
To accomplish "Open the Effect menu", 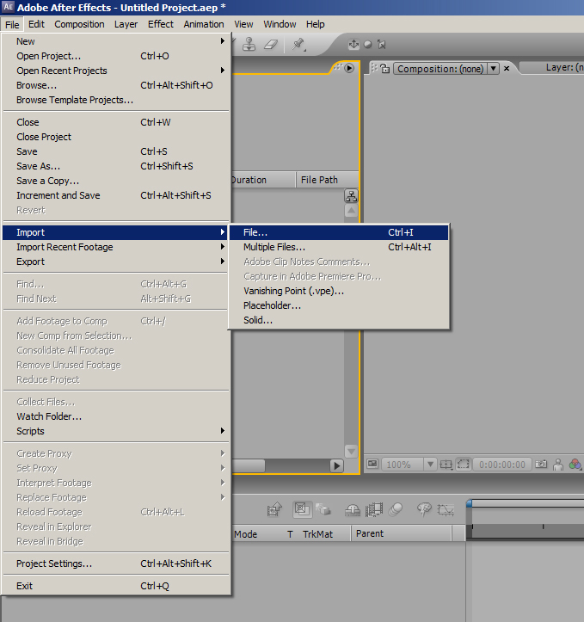I will coord(161,24).
